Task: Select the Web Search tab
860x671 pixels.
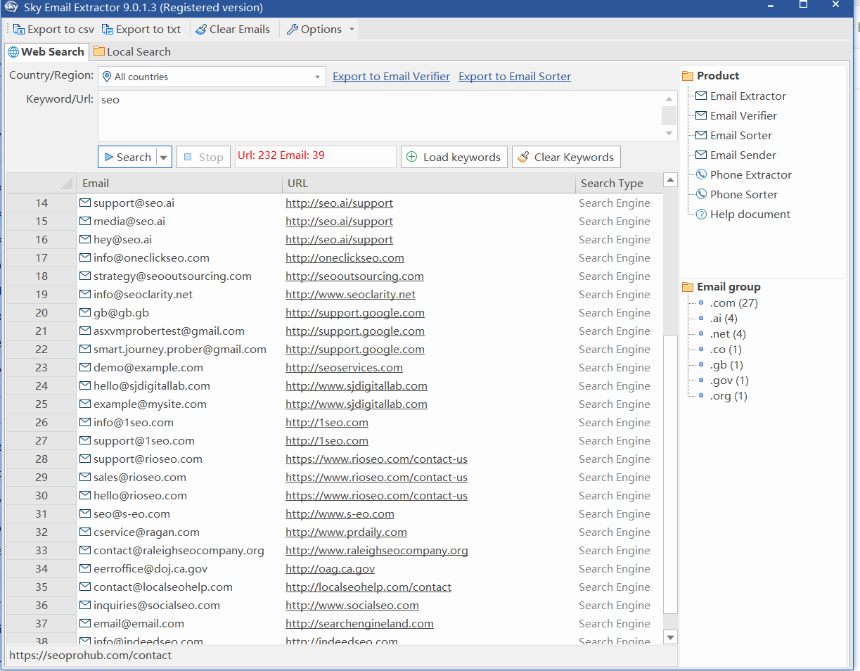Action: pyautogui.click(x=46, y=51)
